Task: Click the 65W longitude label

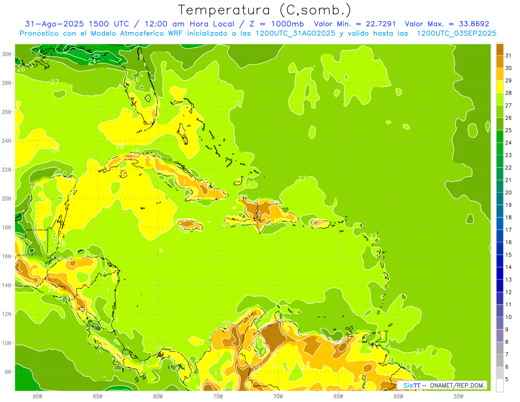Action: [338, 396]
